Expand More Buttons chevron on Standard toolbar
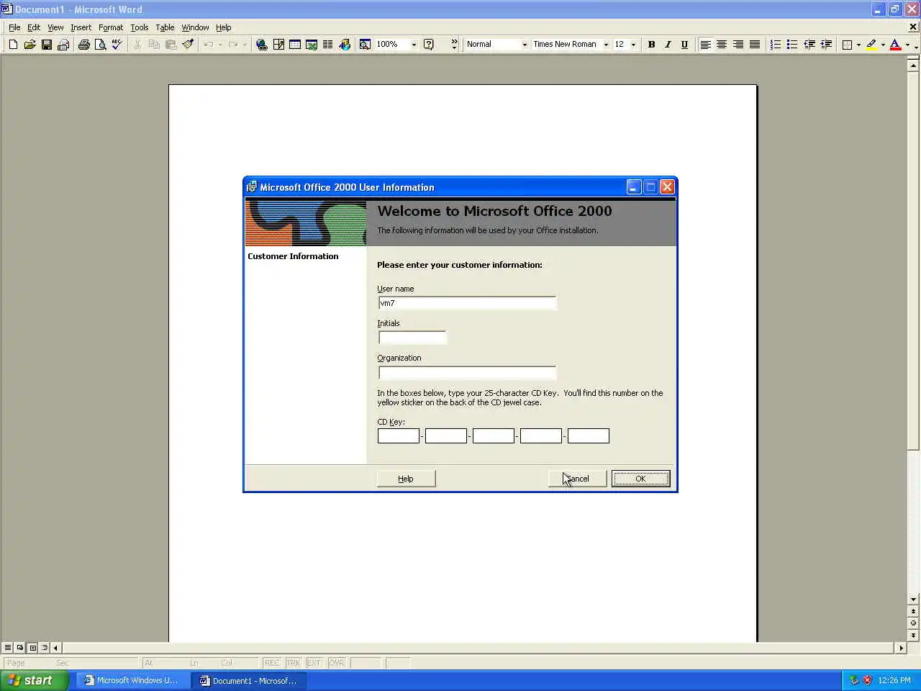This screenshot has width=921, height=691. click(x=454, y=45)
